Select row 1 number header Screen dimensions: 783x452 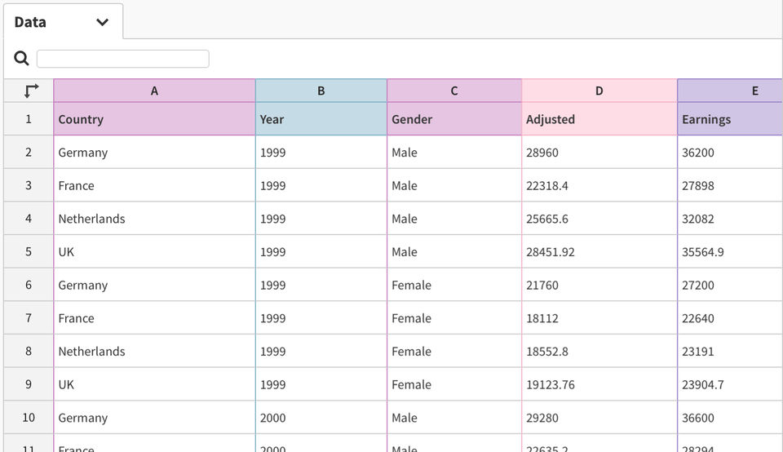point(29,119)
